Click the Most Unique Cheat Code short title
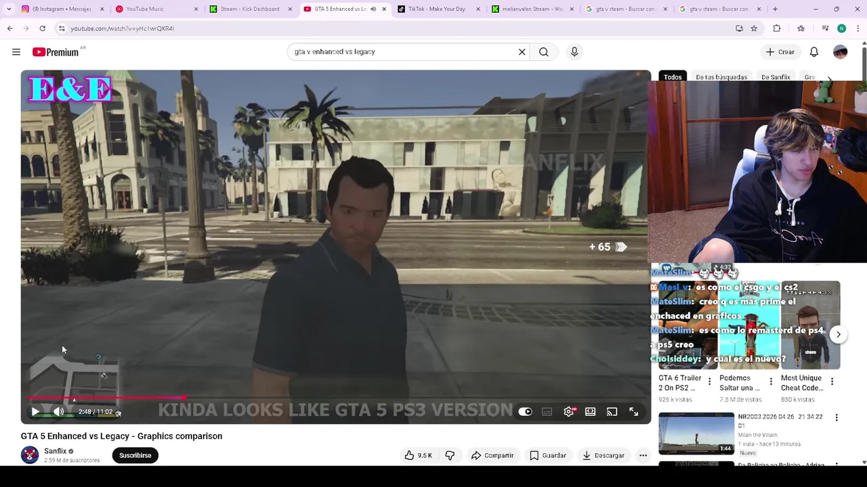This screenshot has height=487, width=867. click(802, 383)
